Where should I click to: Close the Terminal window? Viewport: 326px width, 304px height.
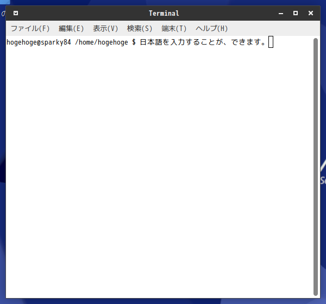[311, 13]
